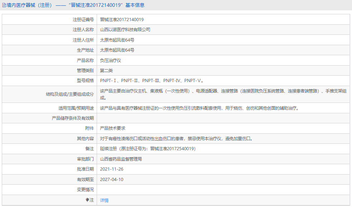Click the 适用范围/预期用途 label
The image size is (352, 209).
click(x=76, y=108)
